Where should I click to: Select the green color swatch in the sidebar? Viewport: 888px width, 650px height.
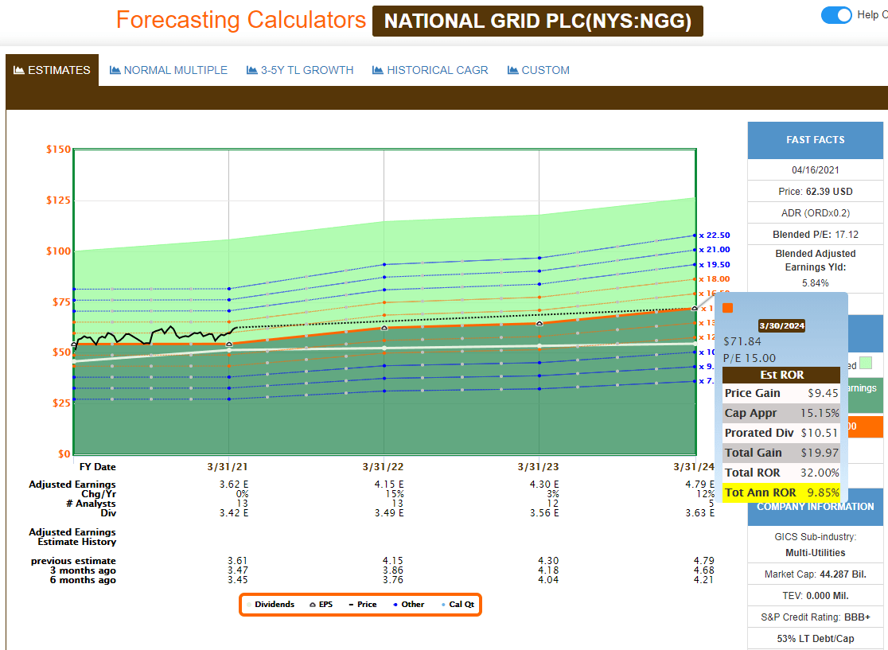pyautogui.click(x=866, y=363)
